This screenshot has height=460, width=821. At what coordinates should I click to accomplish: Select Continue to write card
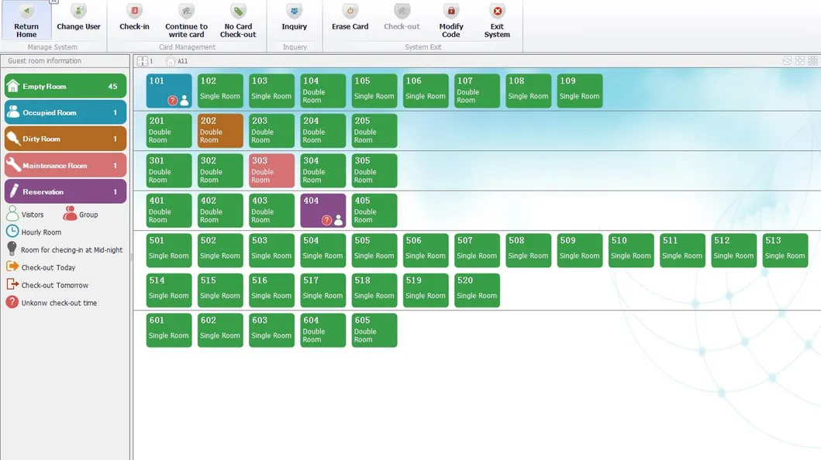(186, 20)
